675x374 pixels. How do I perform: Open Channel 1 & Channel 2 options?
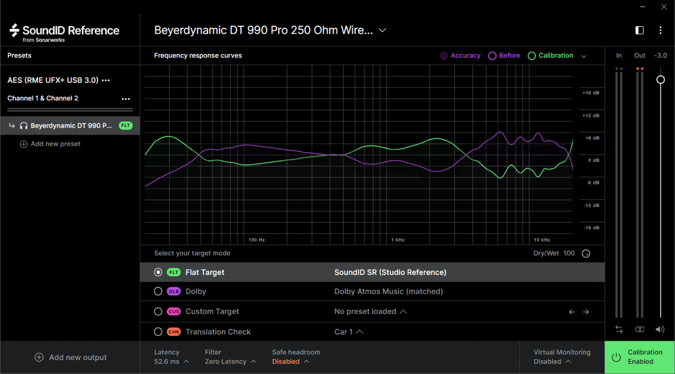126,99
